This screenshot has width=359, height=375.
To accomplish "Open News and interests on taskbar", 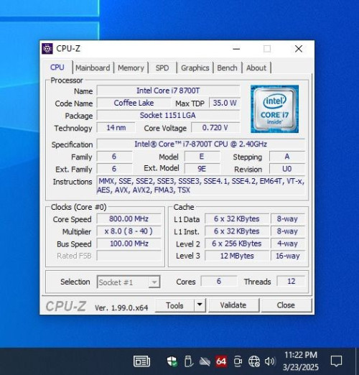I will coord(141,361).
